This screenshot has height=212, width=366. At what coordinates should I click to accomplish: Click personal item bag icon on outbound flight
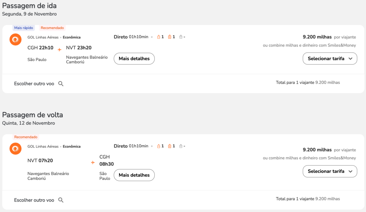point(158,37)
